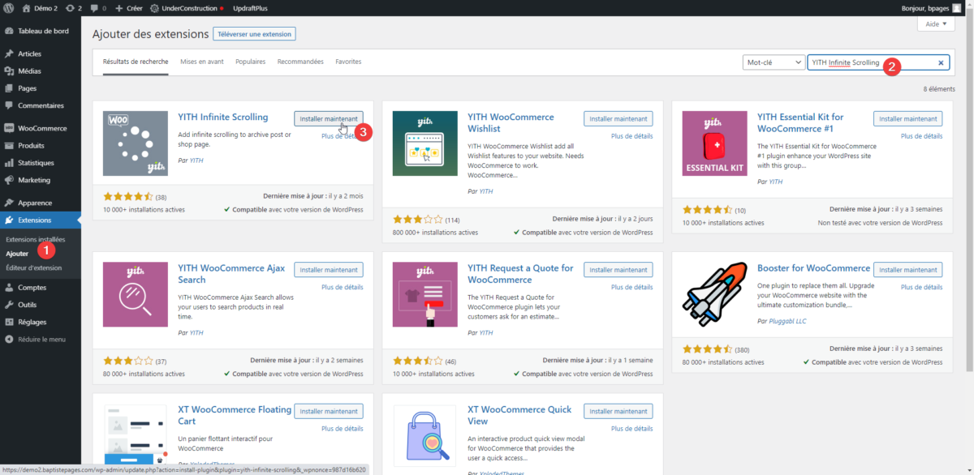
Task: Open UnderConstruction in the admin bar
Action: click(187, 8)
